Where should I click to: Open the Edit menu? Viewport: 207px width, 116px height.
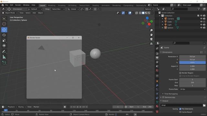coord(12,5)
